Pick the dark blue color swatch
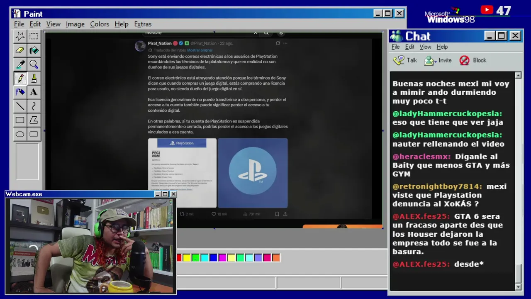Viewport: 531px width, 299px height. (213, 258)
